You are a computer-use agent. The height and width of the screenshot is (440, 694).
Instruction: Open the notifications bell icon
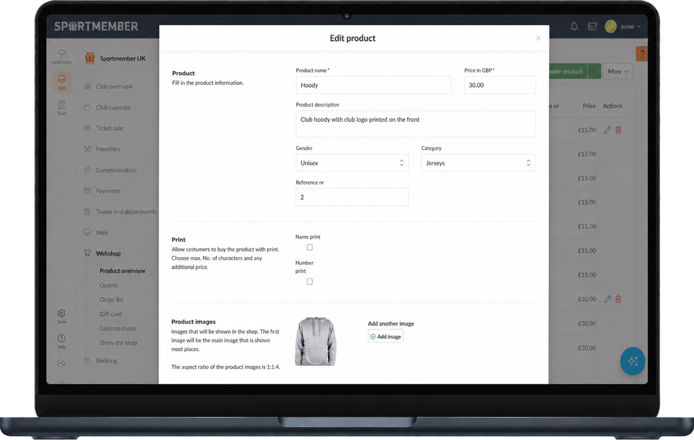click(574, 27)
